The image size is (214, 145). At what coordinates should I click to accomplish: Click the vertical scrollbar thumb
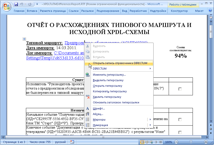coord(211,32)
